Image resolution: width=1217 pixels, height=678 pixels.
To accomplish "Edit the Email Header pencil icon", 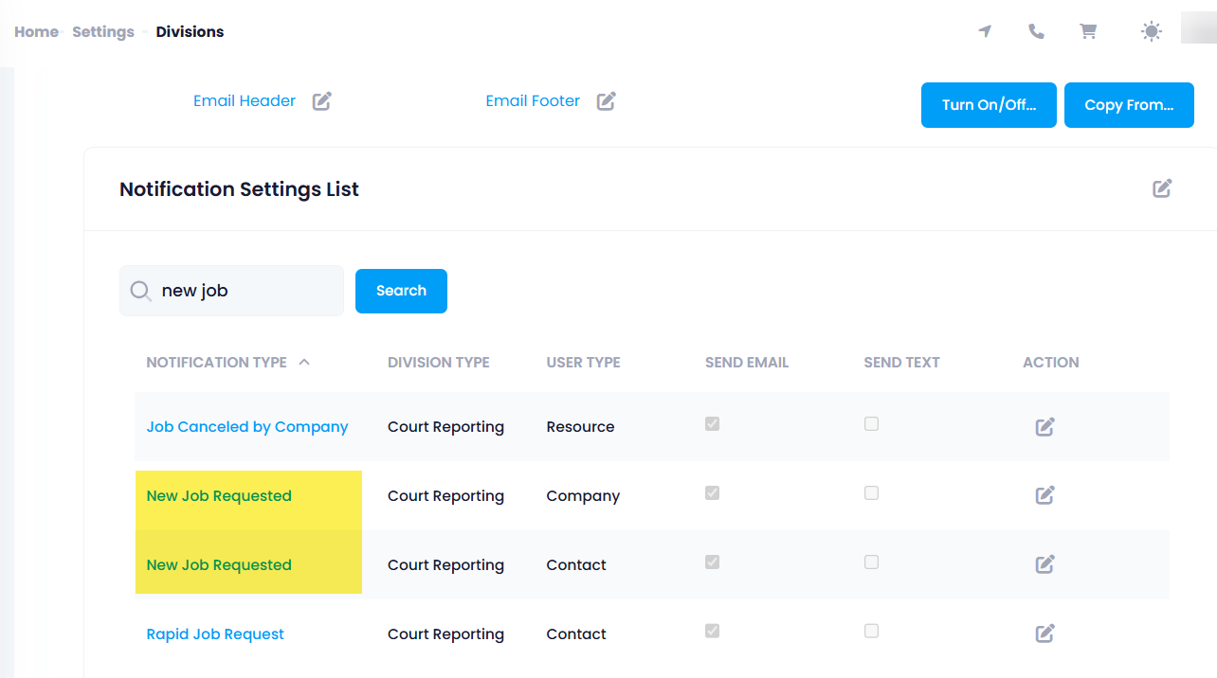I will pos(322,101).
